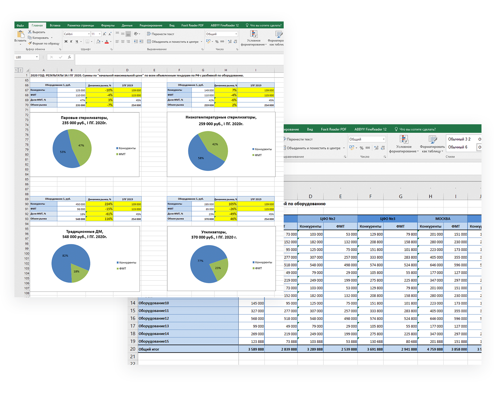This screenshot has height=400, width=494.
Task: Switch to the Формулы ribbon tab
Action: coord(108,25)
